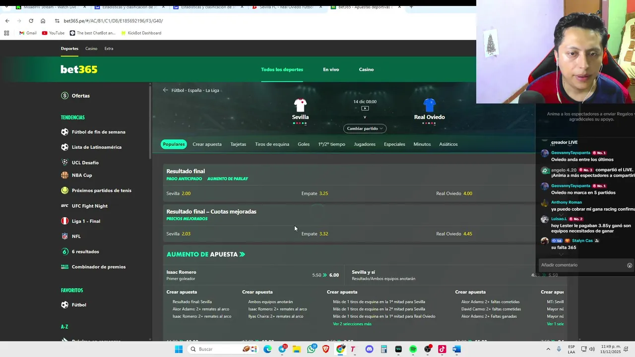Click the Fútbol - España - La Liga breadcrumb
The image size is (635, 357).
coord(195,90)
